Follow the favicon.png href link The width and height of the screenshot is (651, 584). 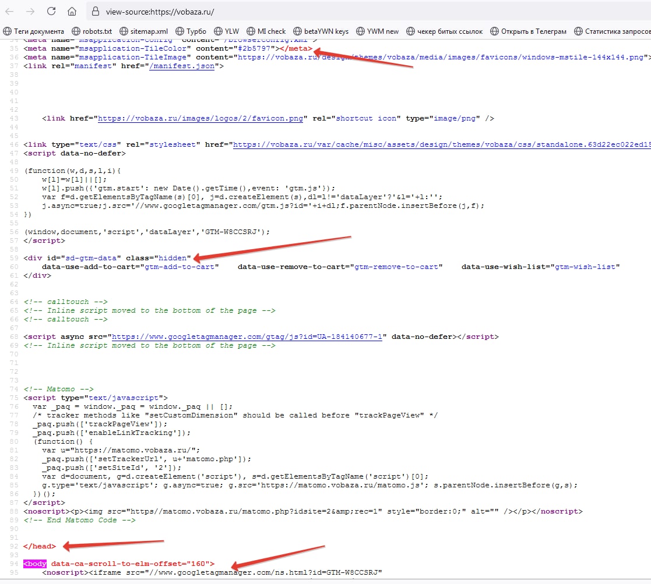click(200, 119)
